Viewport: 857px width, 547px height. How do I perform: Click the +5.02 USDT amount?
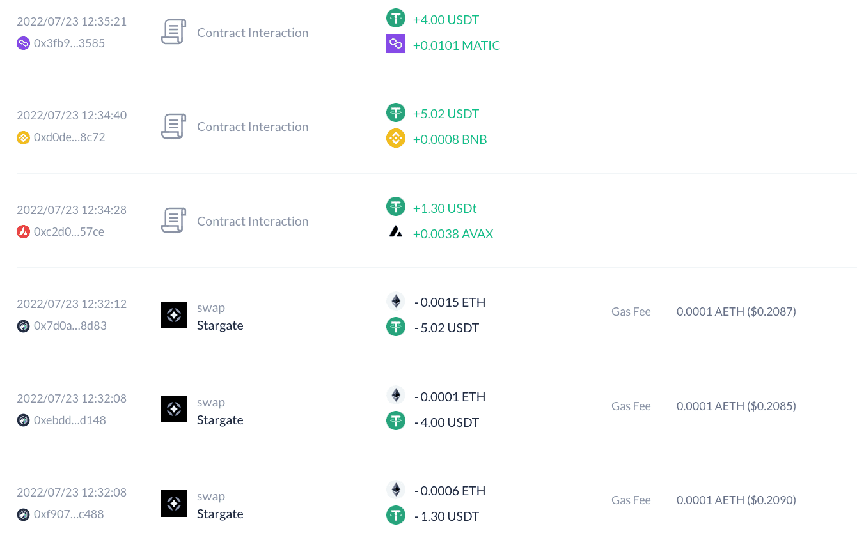click(x=446, y=114)
